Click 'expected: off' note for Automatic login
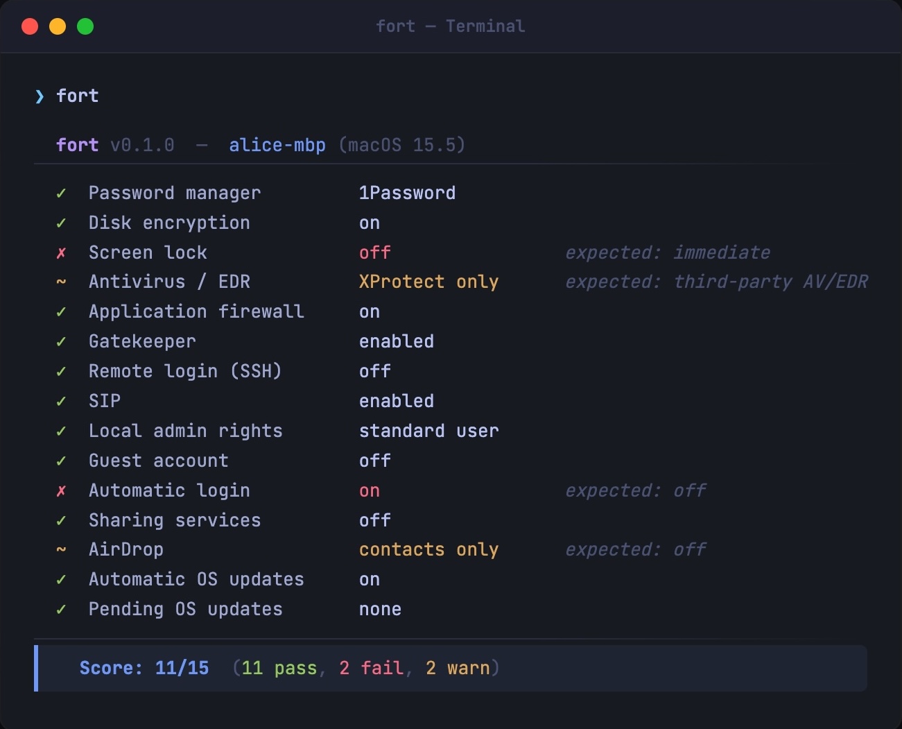 [x=636, y=490]
